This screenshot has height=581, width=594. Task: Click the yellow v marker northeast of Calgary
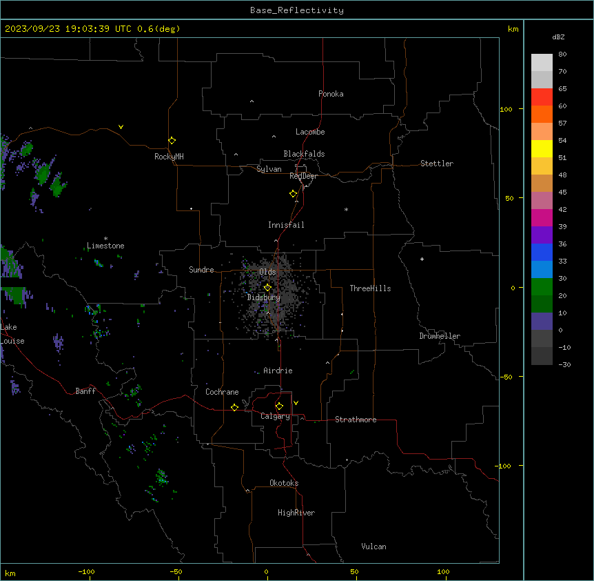(296, 403)
